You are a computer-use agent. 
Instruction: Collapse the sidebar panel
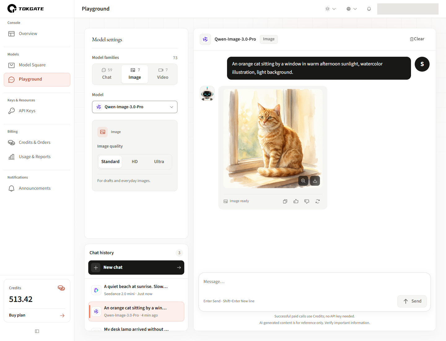click(37, 331)
